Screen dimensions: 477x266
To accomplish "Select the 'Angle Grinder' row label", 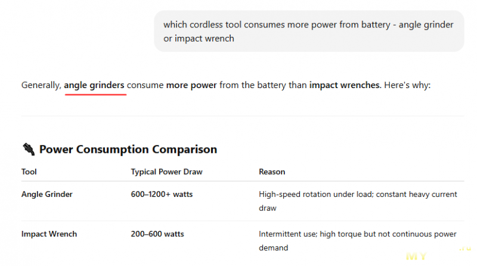I will pyautogui.click(x=47, y=195).
